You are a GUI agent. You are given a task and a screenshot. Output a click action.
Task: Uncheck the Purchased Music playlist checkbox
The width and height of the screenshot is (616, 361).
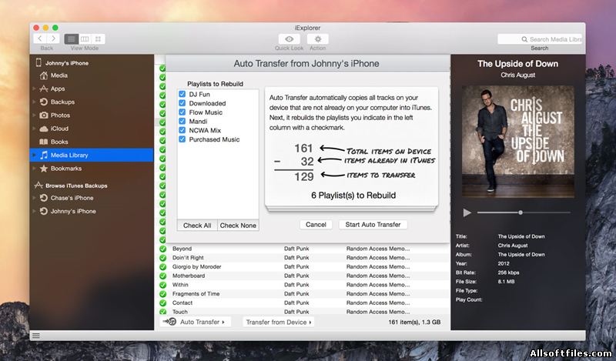click(x=182, y=139)
